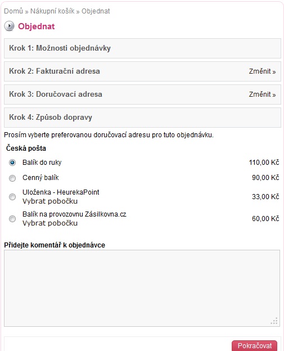The height and width of the screenshot is (351, 284).
Task: Click the arrow icon beside Objednat heading
Action: tap(9, 26)
